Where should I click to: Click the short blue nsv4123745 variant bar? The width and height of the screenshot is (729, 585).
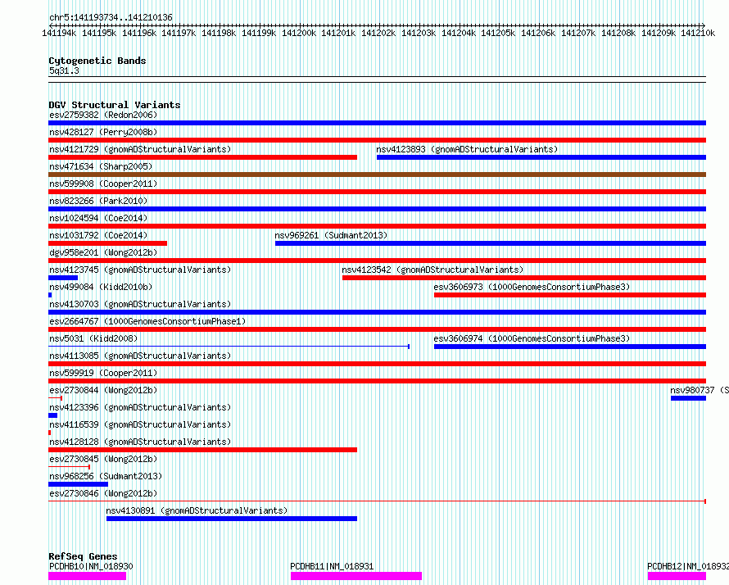[63, 278]
